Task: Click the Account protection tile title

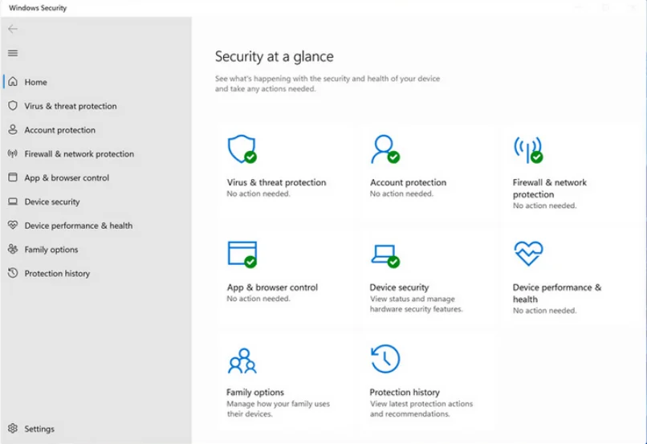Action: [408, 182]
